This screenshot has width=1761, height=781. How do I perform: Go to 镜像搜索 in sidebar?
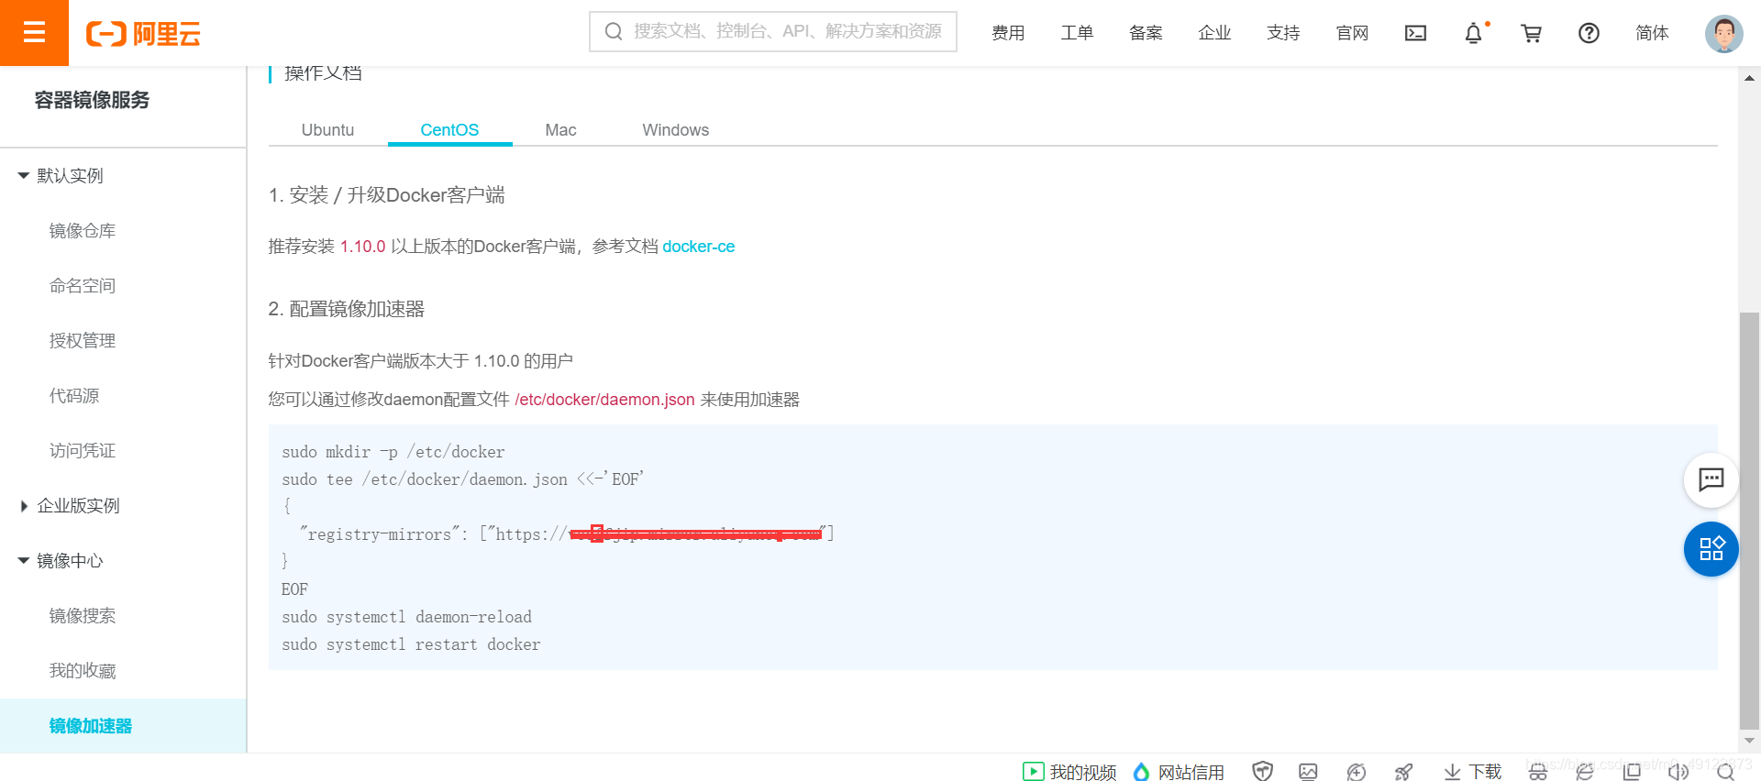click(83, 616)
